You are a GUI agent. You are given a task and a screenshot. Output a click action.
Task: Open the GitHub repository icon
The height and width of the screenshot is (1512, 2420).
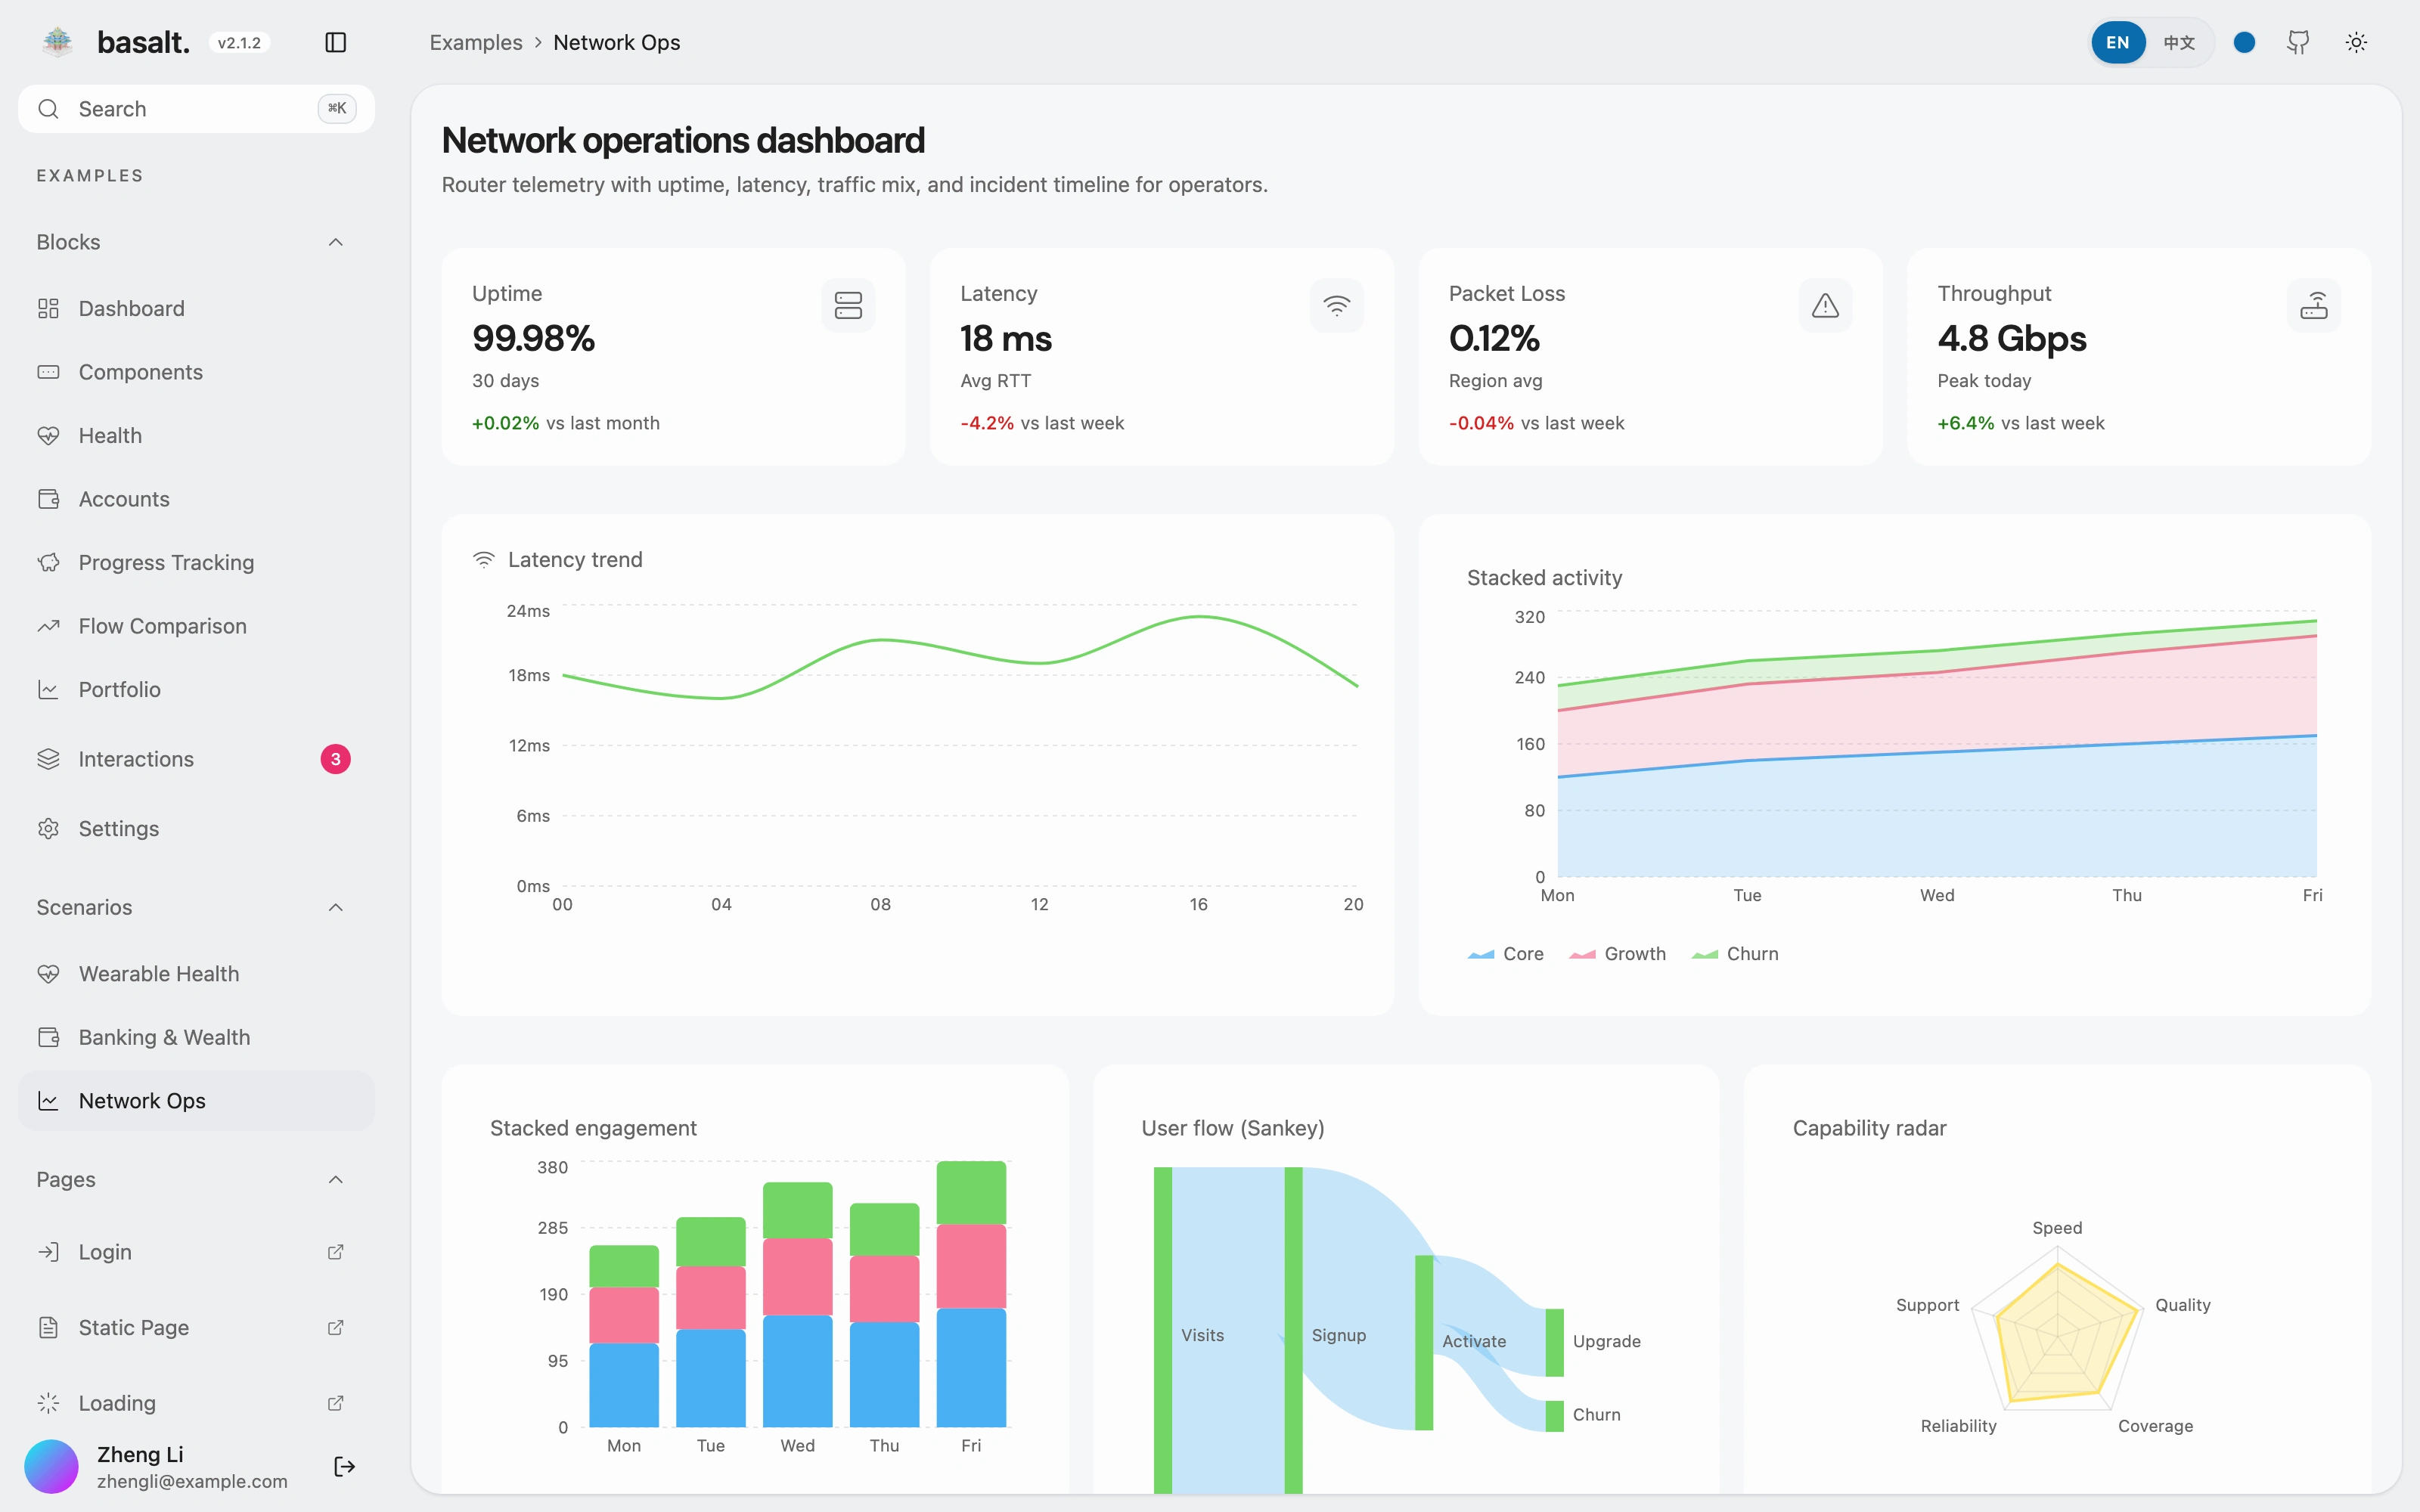[x=2298, y=42]
